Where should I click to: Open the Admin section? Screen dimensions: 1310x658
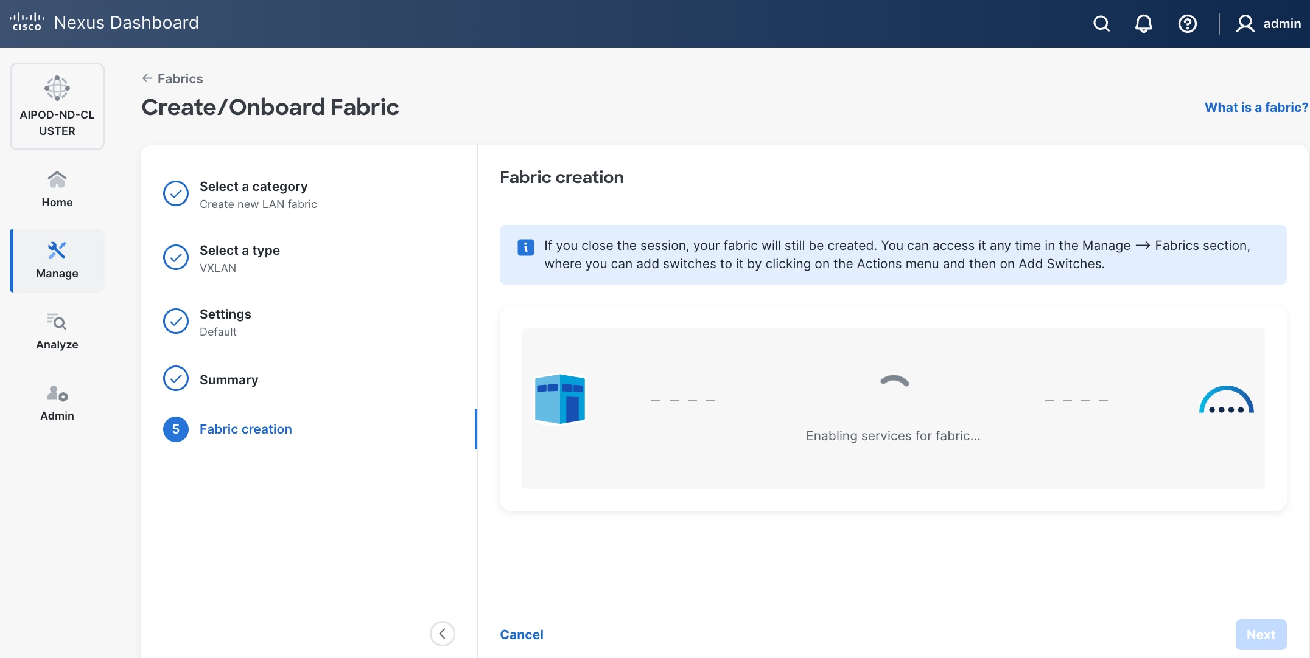point(57,402)
